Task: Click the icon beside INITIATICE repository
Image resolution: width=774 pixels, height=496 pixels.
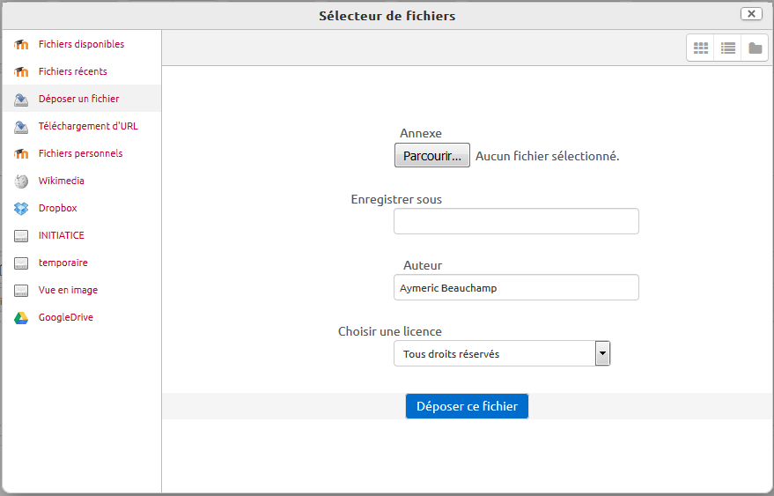Action: pos(21,236)
